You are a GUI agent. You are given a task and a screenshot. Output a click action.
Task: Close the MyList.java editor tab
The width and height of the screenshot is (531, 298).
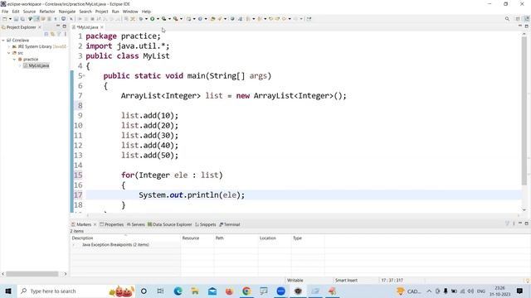[102, 27]
